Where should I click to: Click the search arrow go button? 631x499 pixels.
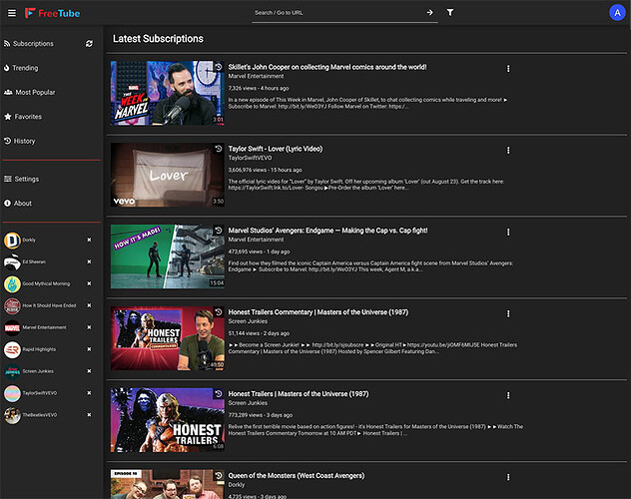pyautogui.click(x=429, y=13)
